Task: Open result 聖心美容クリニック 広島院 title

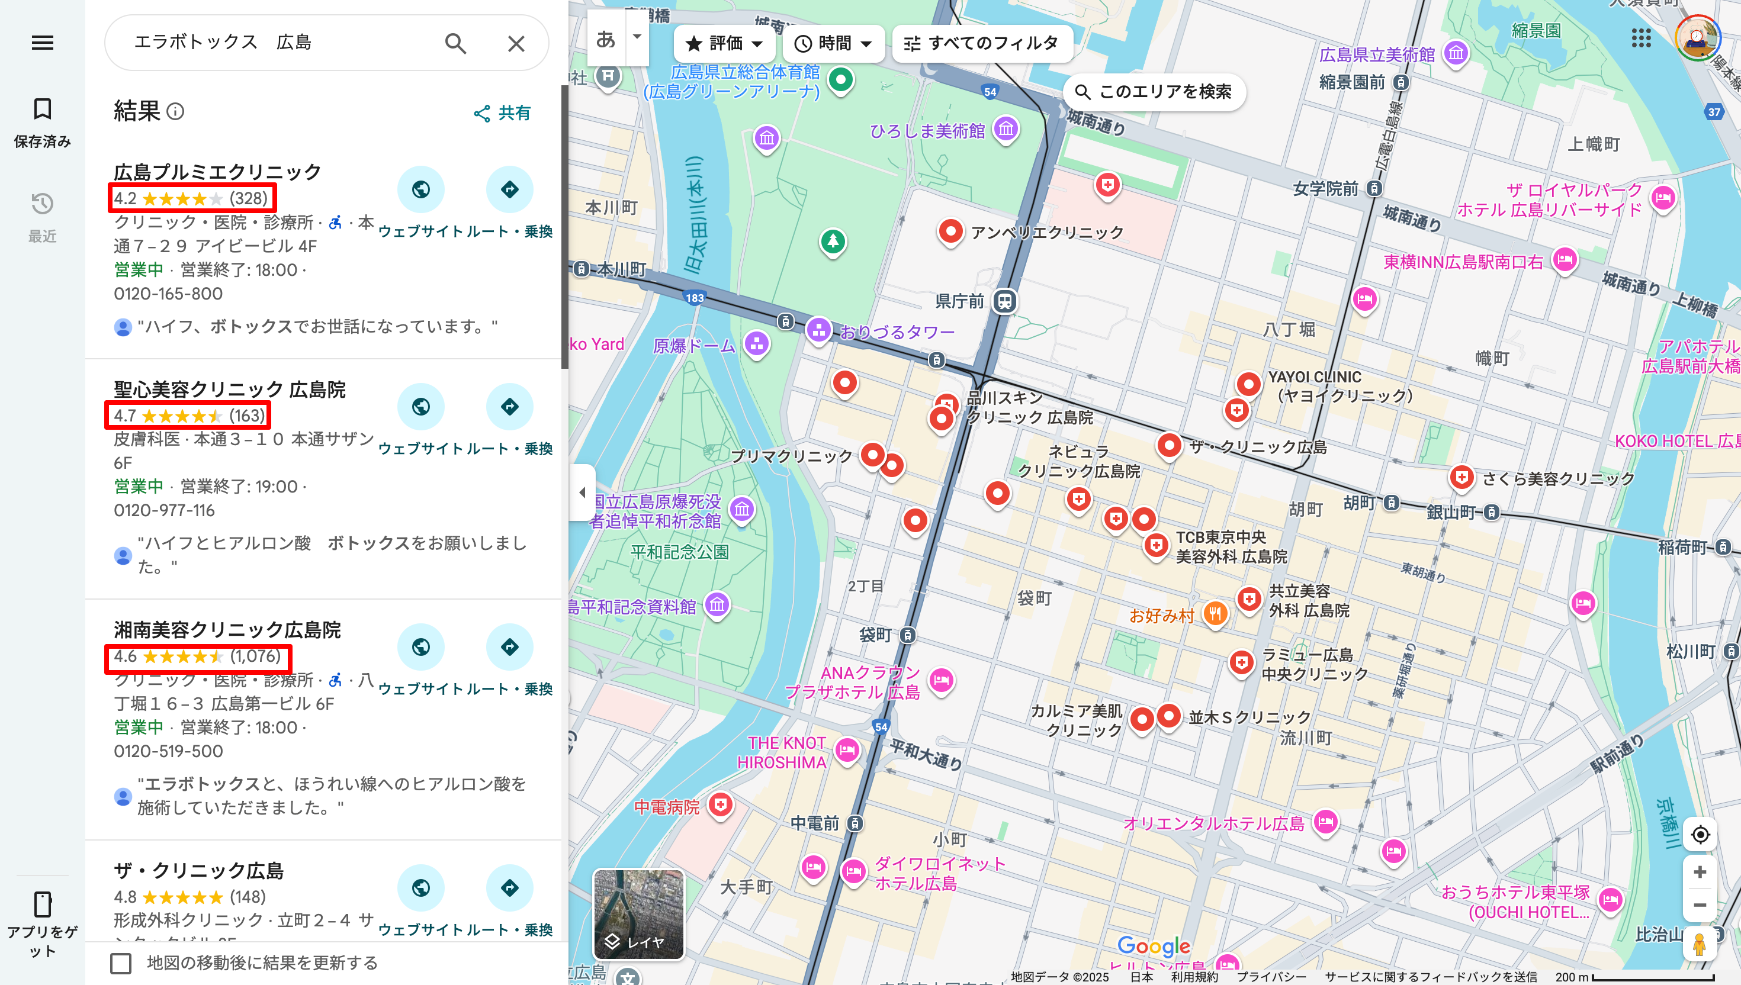Action: 229,389
